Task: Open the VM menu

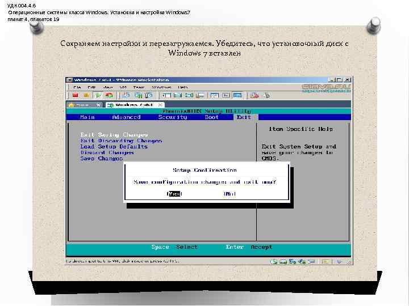Action: pyautogui.click(x=123, y=87)
